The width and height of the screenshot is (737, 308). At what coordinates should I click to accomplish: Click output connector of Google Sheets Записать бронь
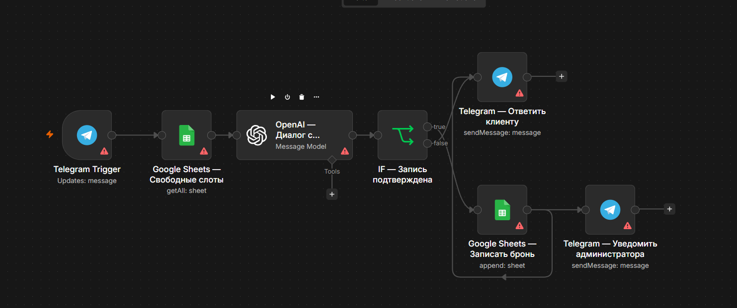tap(527, 210)
